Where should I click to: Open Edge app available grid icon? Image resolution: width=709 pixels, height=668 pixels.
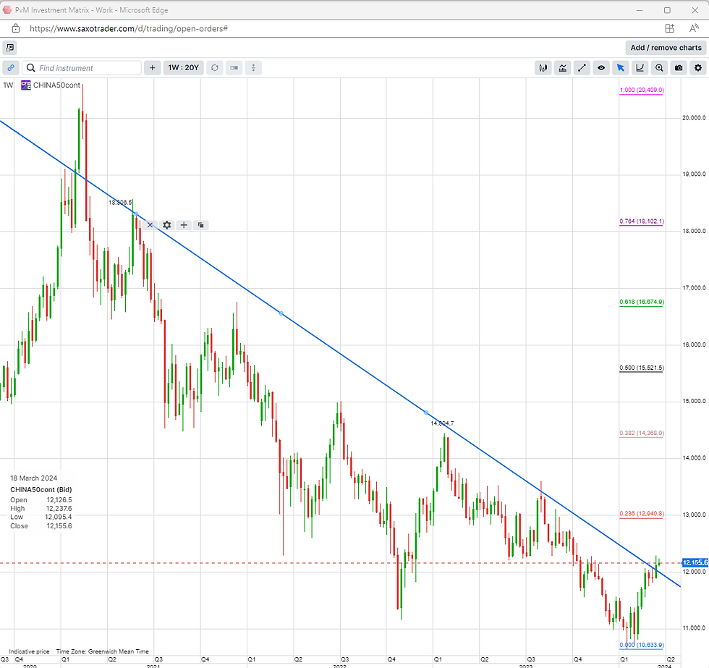pos(670,28)
